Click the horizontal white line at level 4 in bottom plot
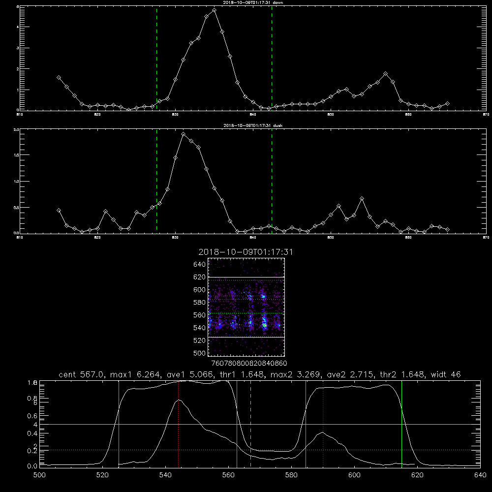 click(260, 424)
